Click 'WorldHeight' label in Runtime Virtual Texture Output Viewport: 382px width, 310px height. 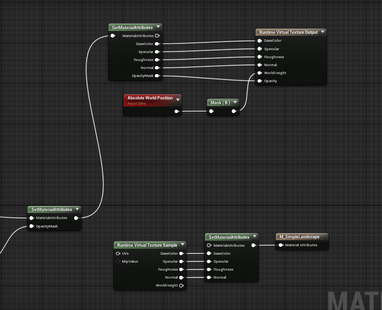click(275, 73)
